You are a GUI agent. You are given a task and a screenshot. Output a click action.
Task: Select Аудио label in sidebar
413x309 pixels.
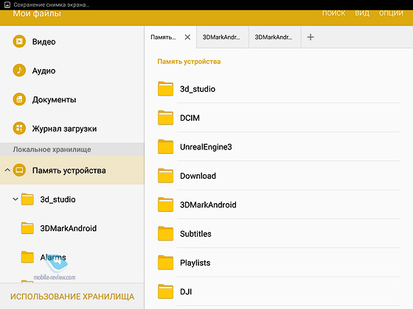pos(44,71)
